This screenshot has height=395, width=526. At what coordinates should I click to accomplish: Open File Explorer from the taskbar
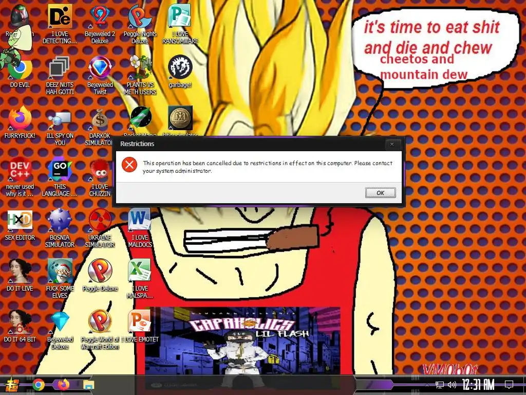[89, 385]
